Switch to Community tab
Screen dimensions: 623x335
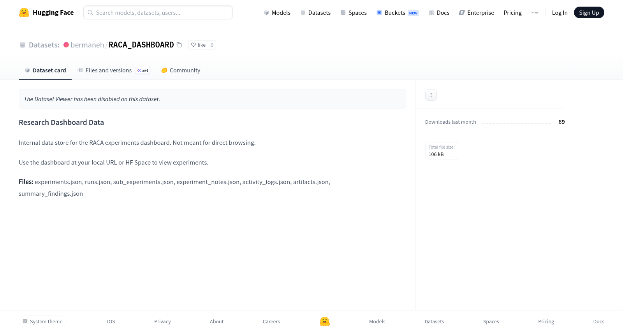[181, 70]
